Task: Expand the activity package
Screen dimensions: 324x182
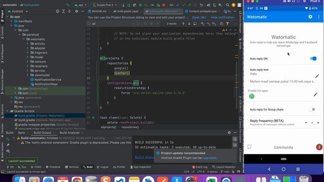Action: (x=27, y=44)
